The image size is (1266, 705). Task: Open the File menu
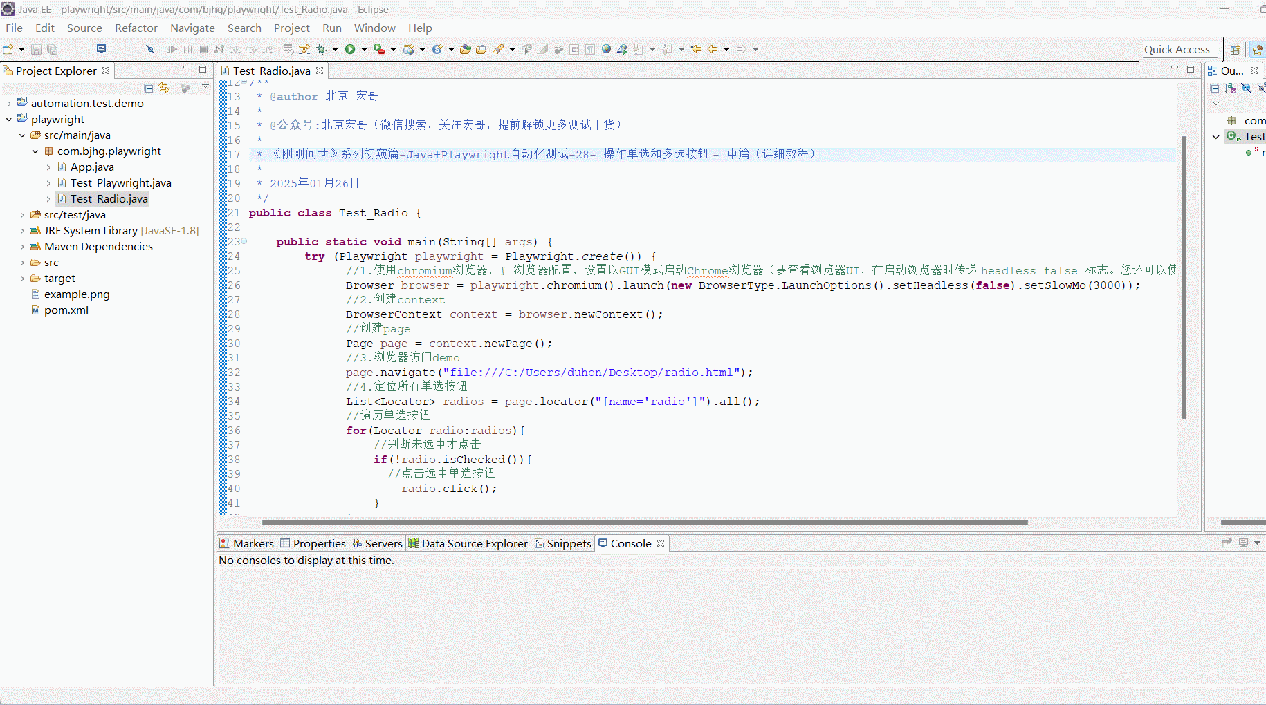[14, 28]
